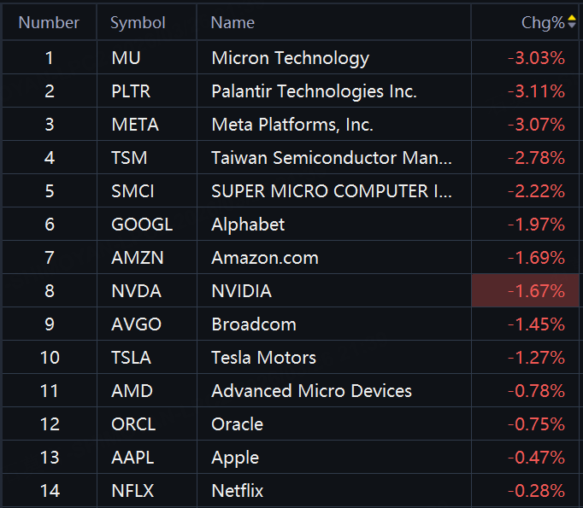The width and height of the screenshot is (583, 508).
Task: Select the SMCI ticker symbol
Action: (x=133, y=191)
